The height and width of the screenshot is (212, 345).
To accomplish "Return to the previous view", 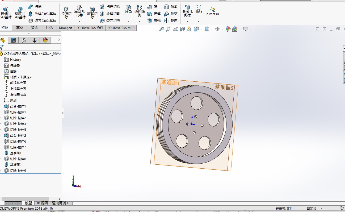I will 175,29.
